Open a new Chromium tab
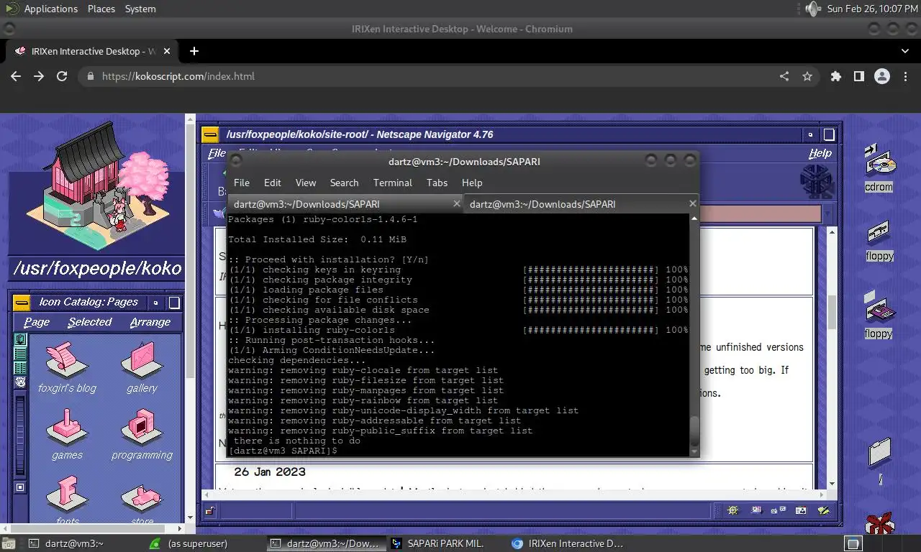The image size is (921, 552). tap(194, 51)
